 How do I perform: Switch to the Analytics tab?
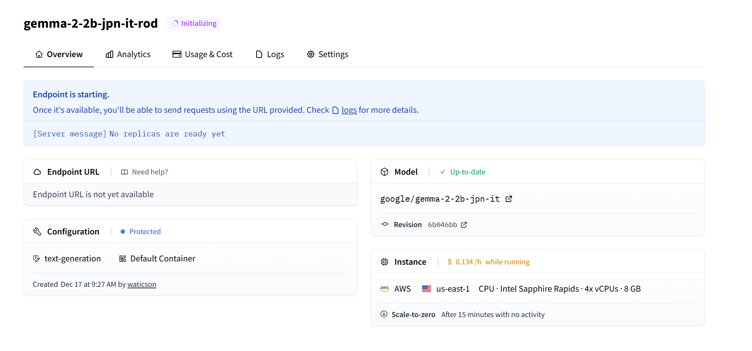click(128, 55)
